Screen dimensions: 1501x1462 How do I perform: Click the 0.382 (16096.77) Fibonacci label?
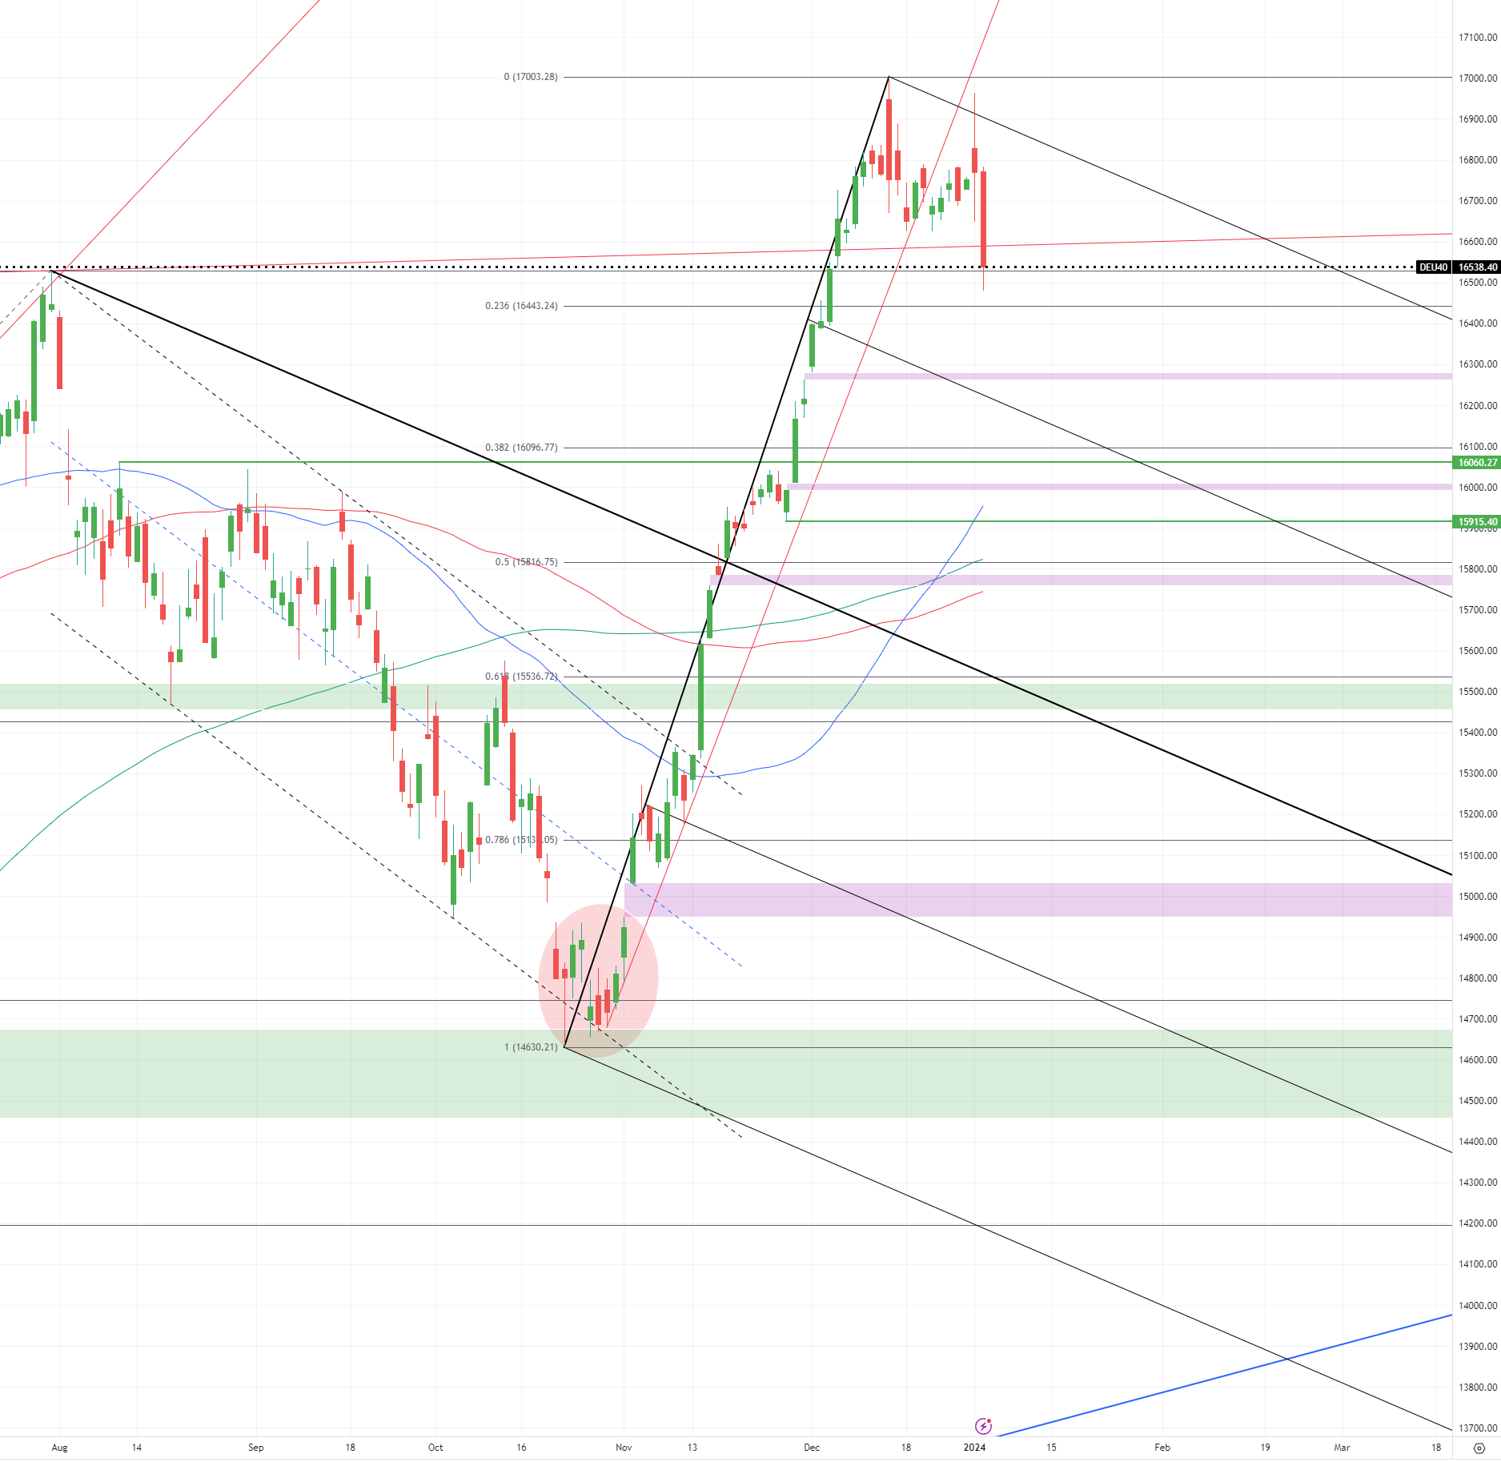pyautogui.click(x=521, y=448)
